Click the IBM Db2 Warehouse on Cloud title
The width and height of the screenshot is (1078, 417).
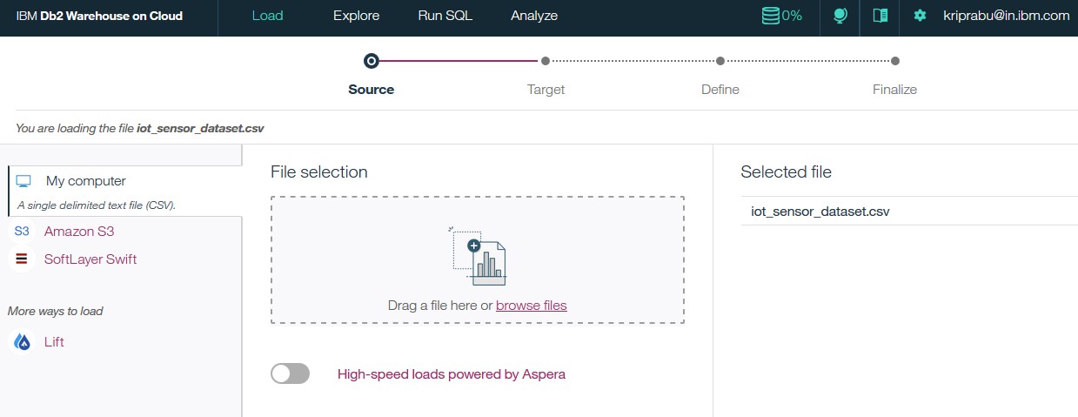point(99,16)
